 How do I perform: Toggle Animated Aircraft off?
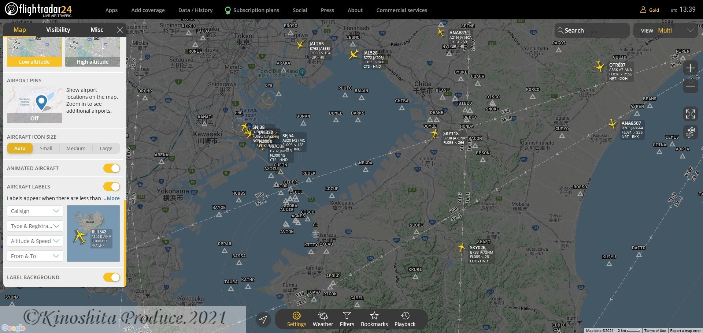coord(112,168)
